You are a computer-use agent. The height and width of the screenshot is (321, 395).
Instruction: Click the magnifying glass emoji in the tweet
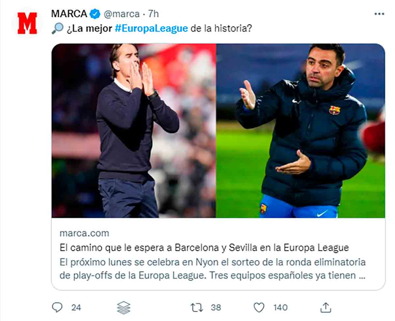(x=57, y=29)
